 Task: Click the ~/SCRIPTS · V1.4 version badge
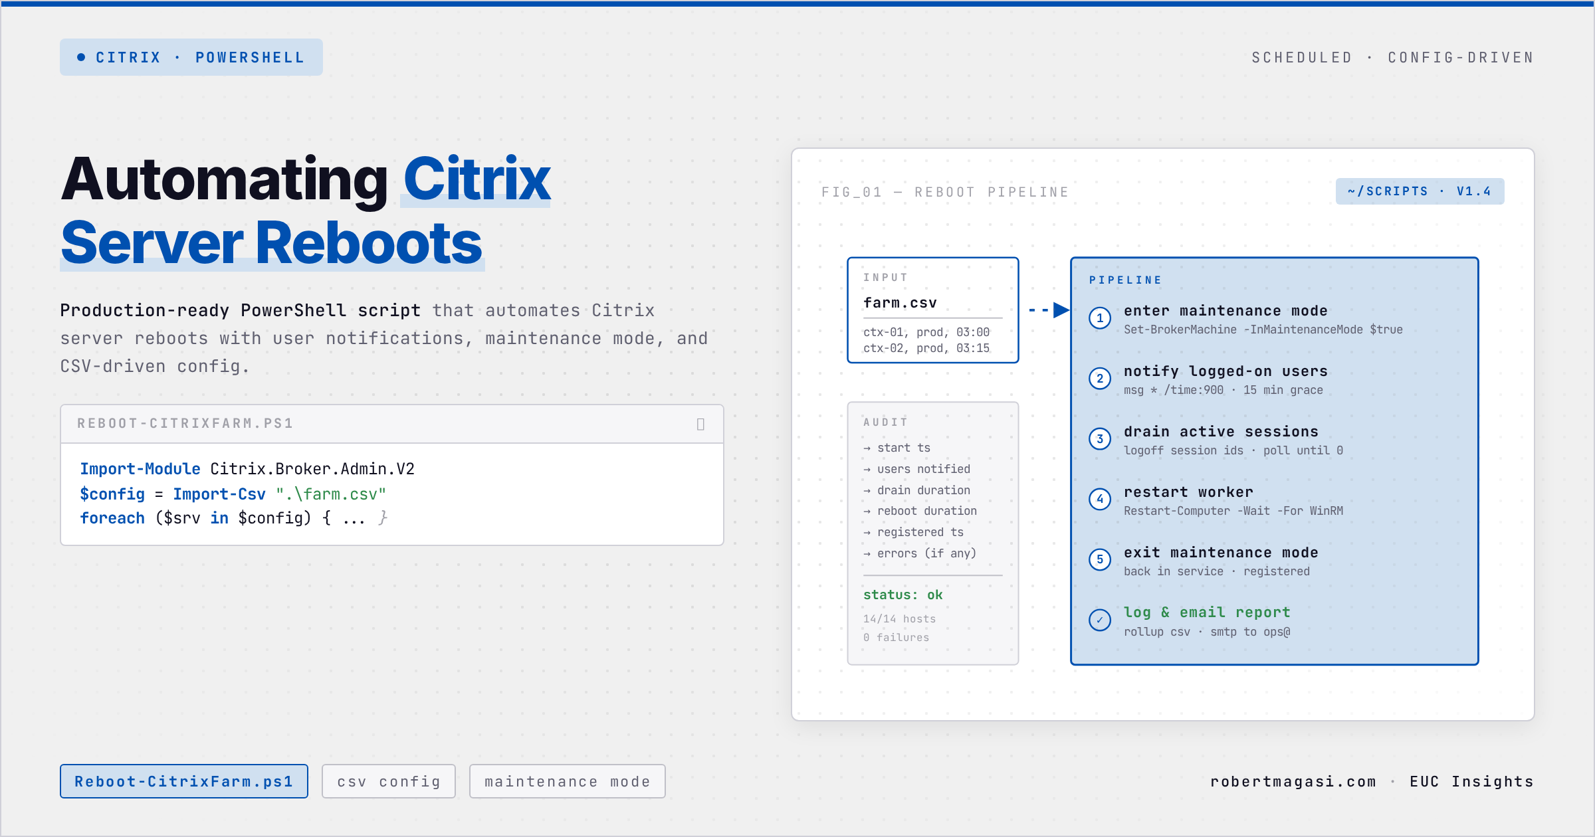click(x=1420, y=191)
